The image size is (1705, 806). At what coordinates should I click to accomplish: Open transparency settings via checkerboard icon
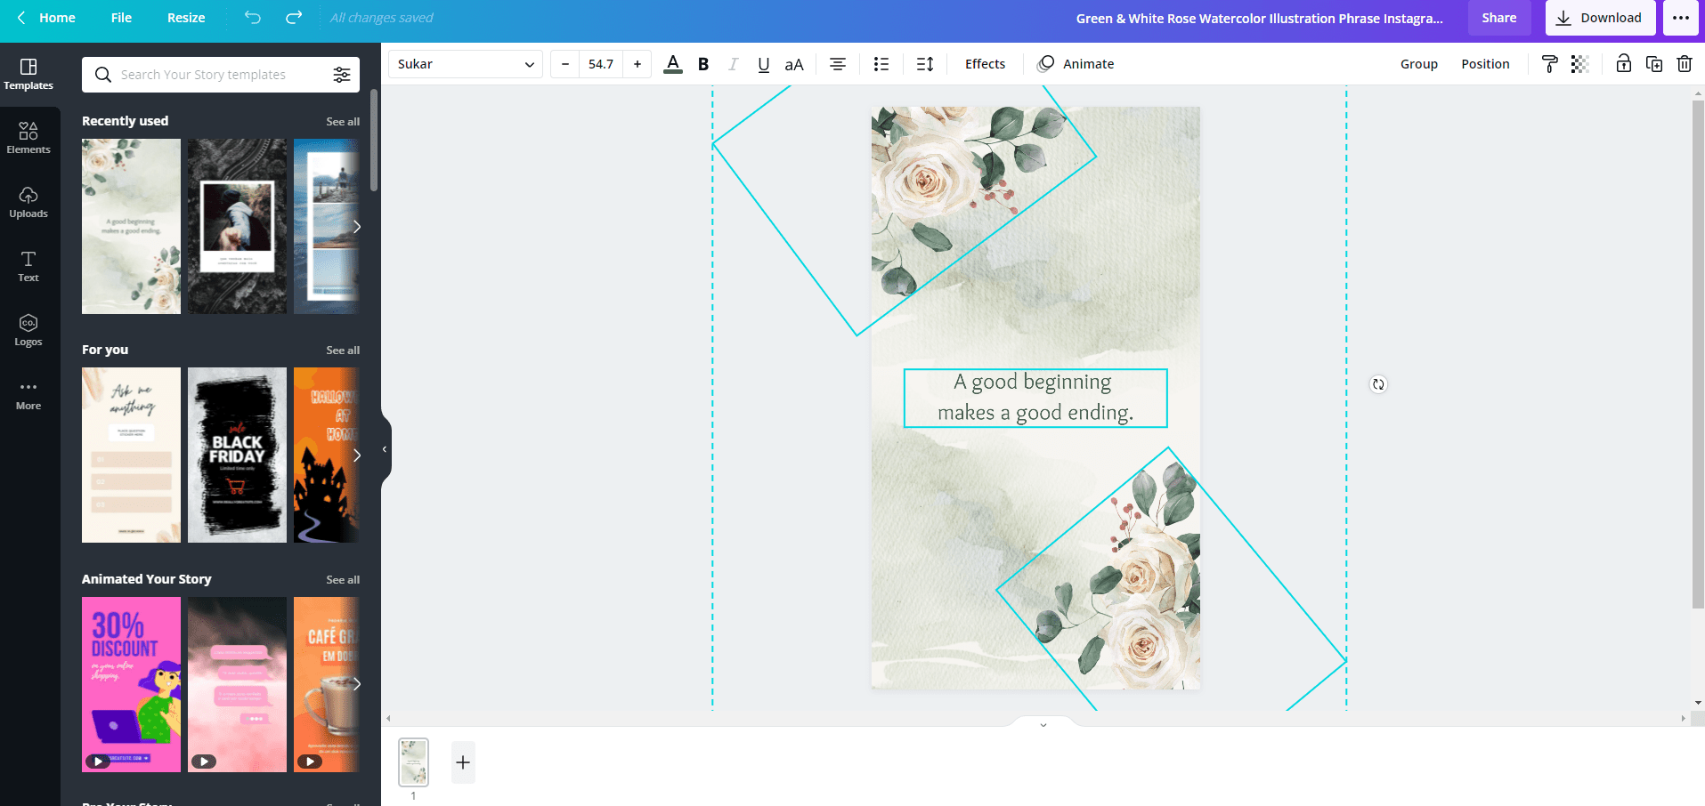(x=1580, y=63)
